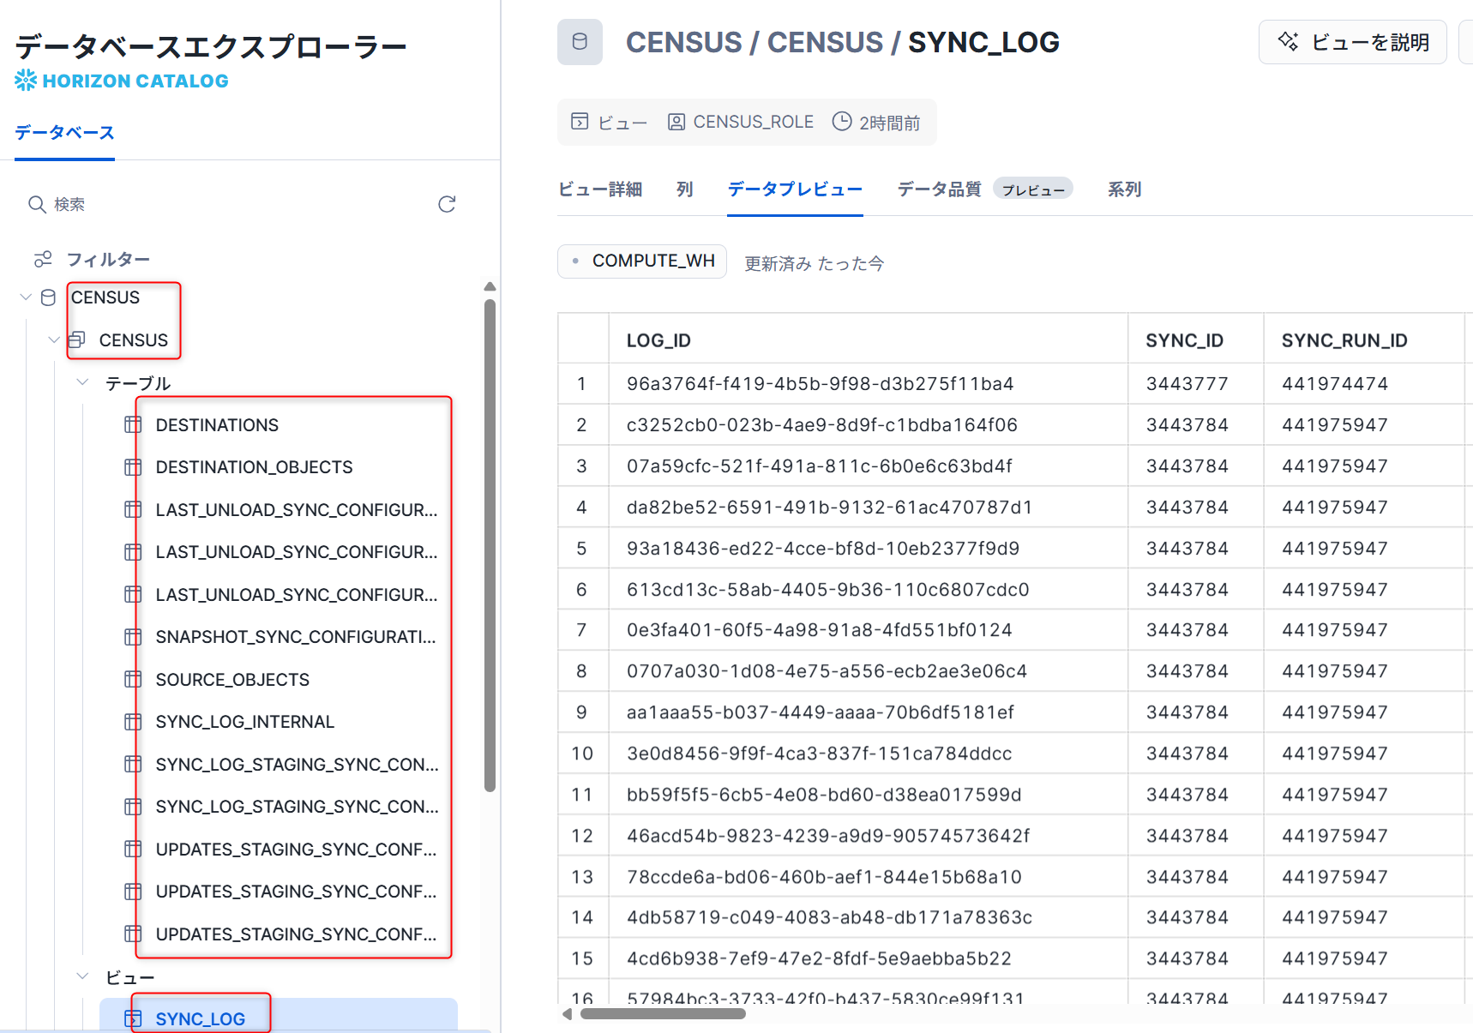Click the role icon beside CENSUS_ROLE
Screen dimensions: 1473x1033
point(676,122)
